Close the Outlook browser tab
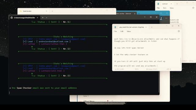 click(135, 13)
